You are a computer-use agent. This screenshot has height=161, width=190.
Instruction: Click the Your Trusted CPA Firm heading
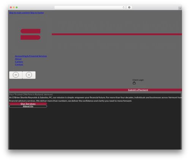[x=31, y=95]
